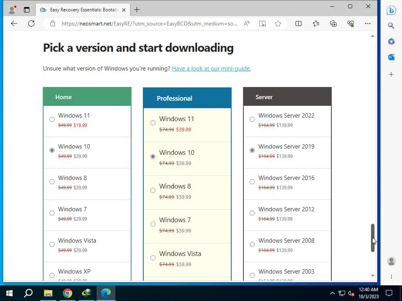This screenshot has width=402, height=301.
Task: Click scroll-down arrow of the page scrollbar
Action: click(x=373, y=276)
